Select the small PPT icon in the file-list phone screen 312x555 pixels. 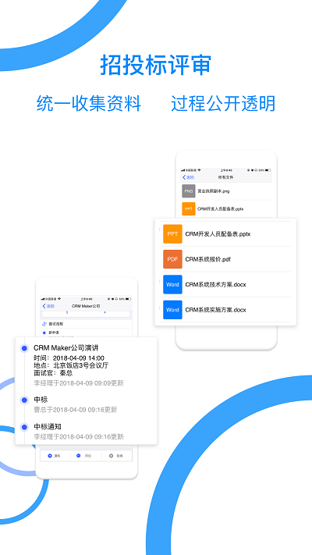[x=189, y=209]
